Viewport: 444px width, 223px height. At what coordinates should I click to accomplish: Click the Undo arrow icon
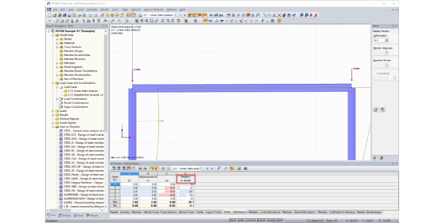pyautogui.click(x=91, y=15)
